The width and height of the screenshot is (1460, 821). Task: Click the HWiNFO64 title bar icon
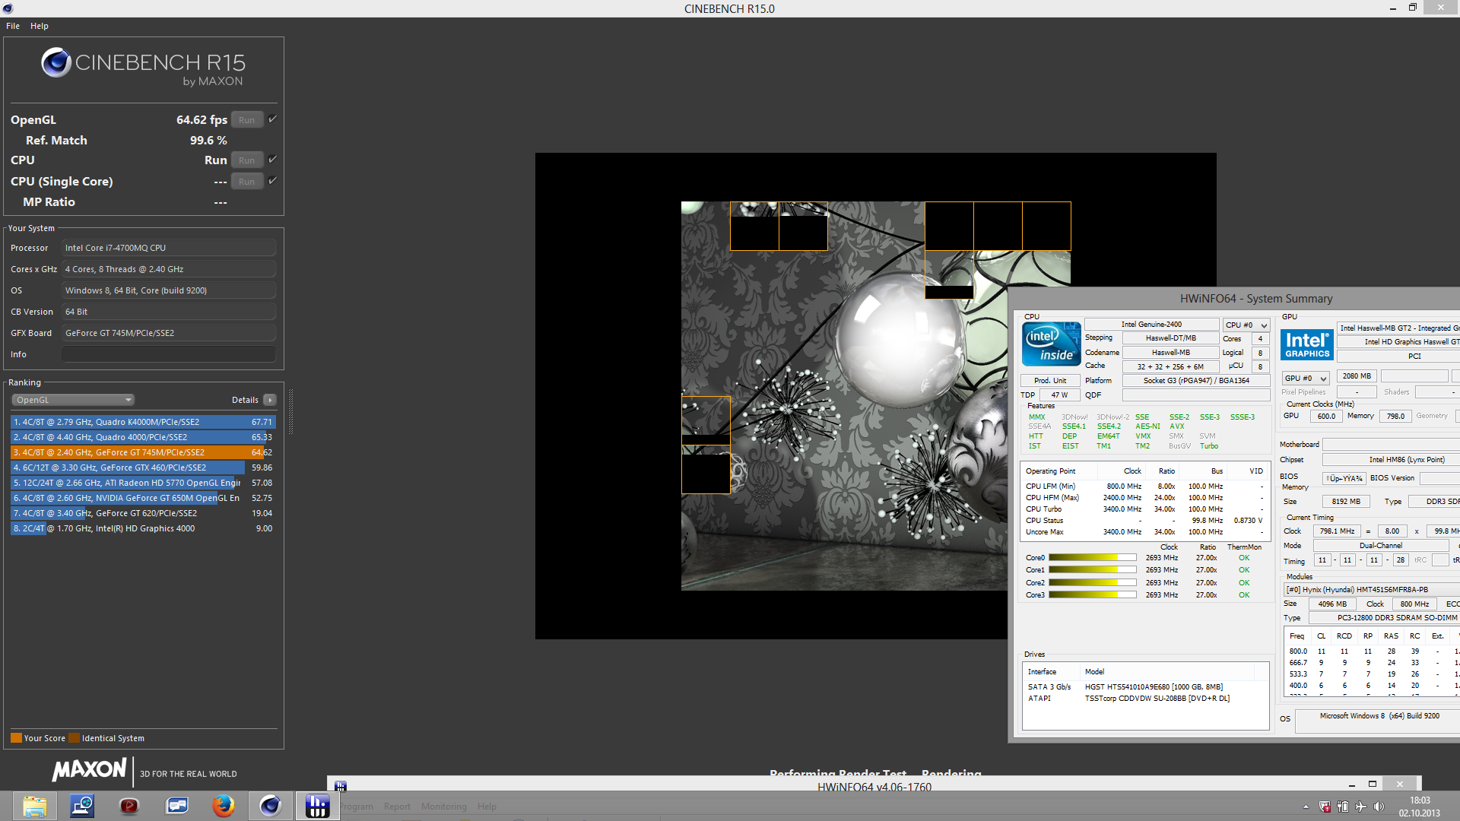(340, 786)
